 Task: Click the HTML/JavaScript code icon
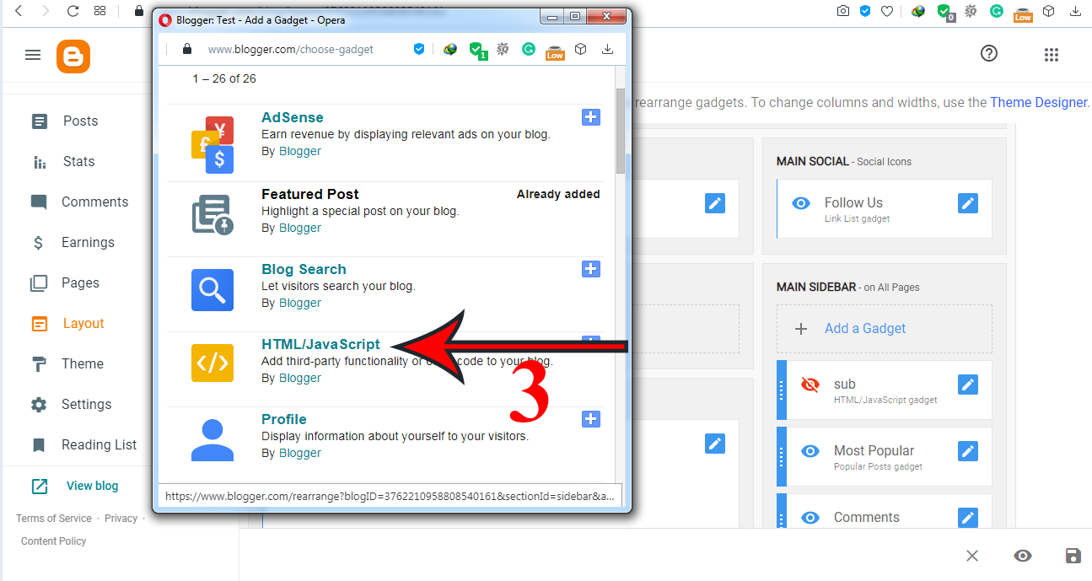point(212,363)
